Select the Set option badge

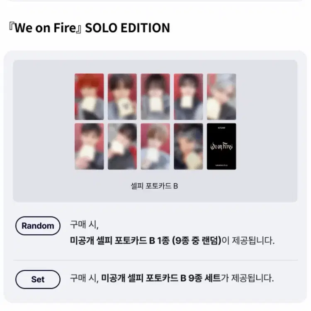[38, 279]
